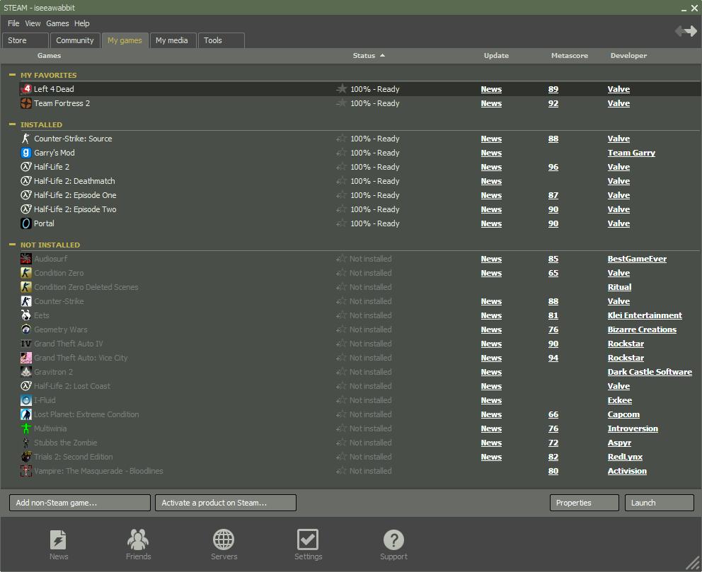Click the Trials 2: Second Edition icon

26,457
